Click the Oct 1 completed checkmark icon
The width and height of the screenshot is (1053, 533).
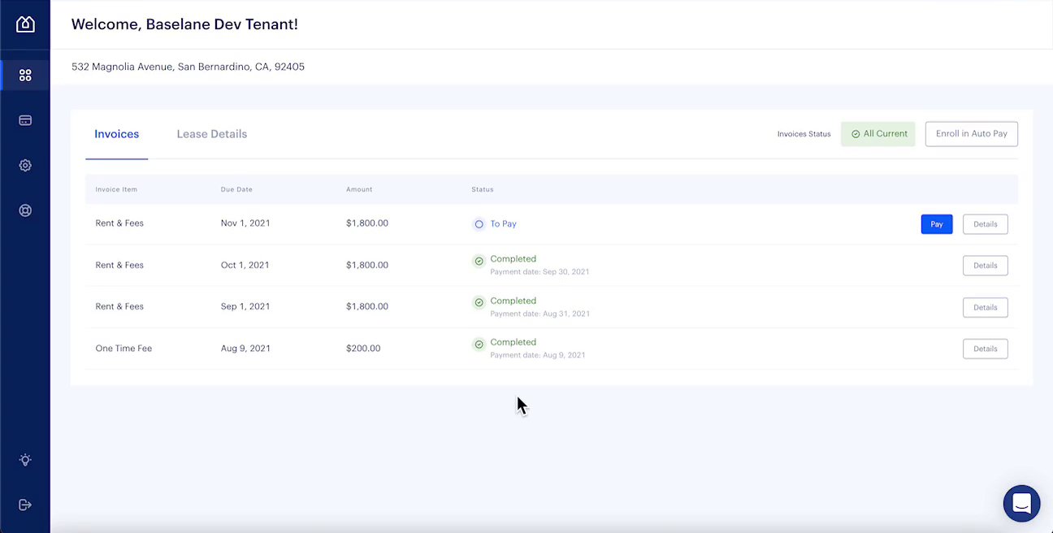(479, 261)
